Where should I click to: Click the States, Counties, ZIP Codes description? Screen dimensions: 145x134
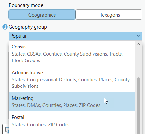click(40, 125)
